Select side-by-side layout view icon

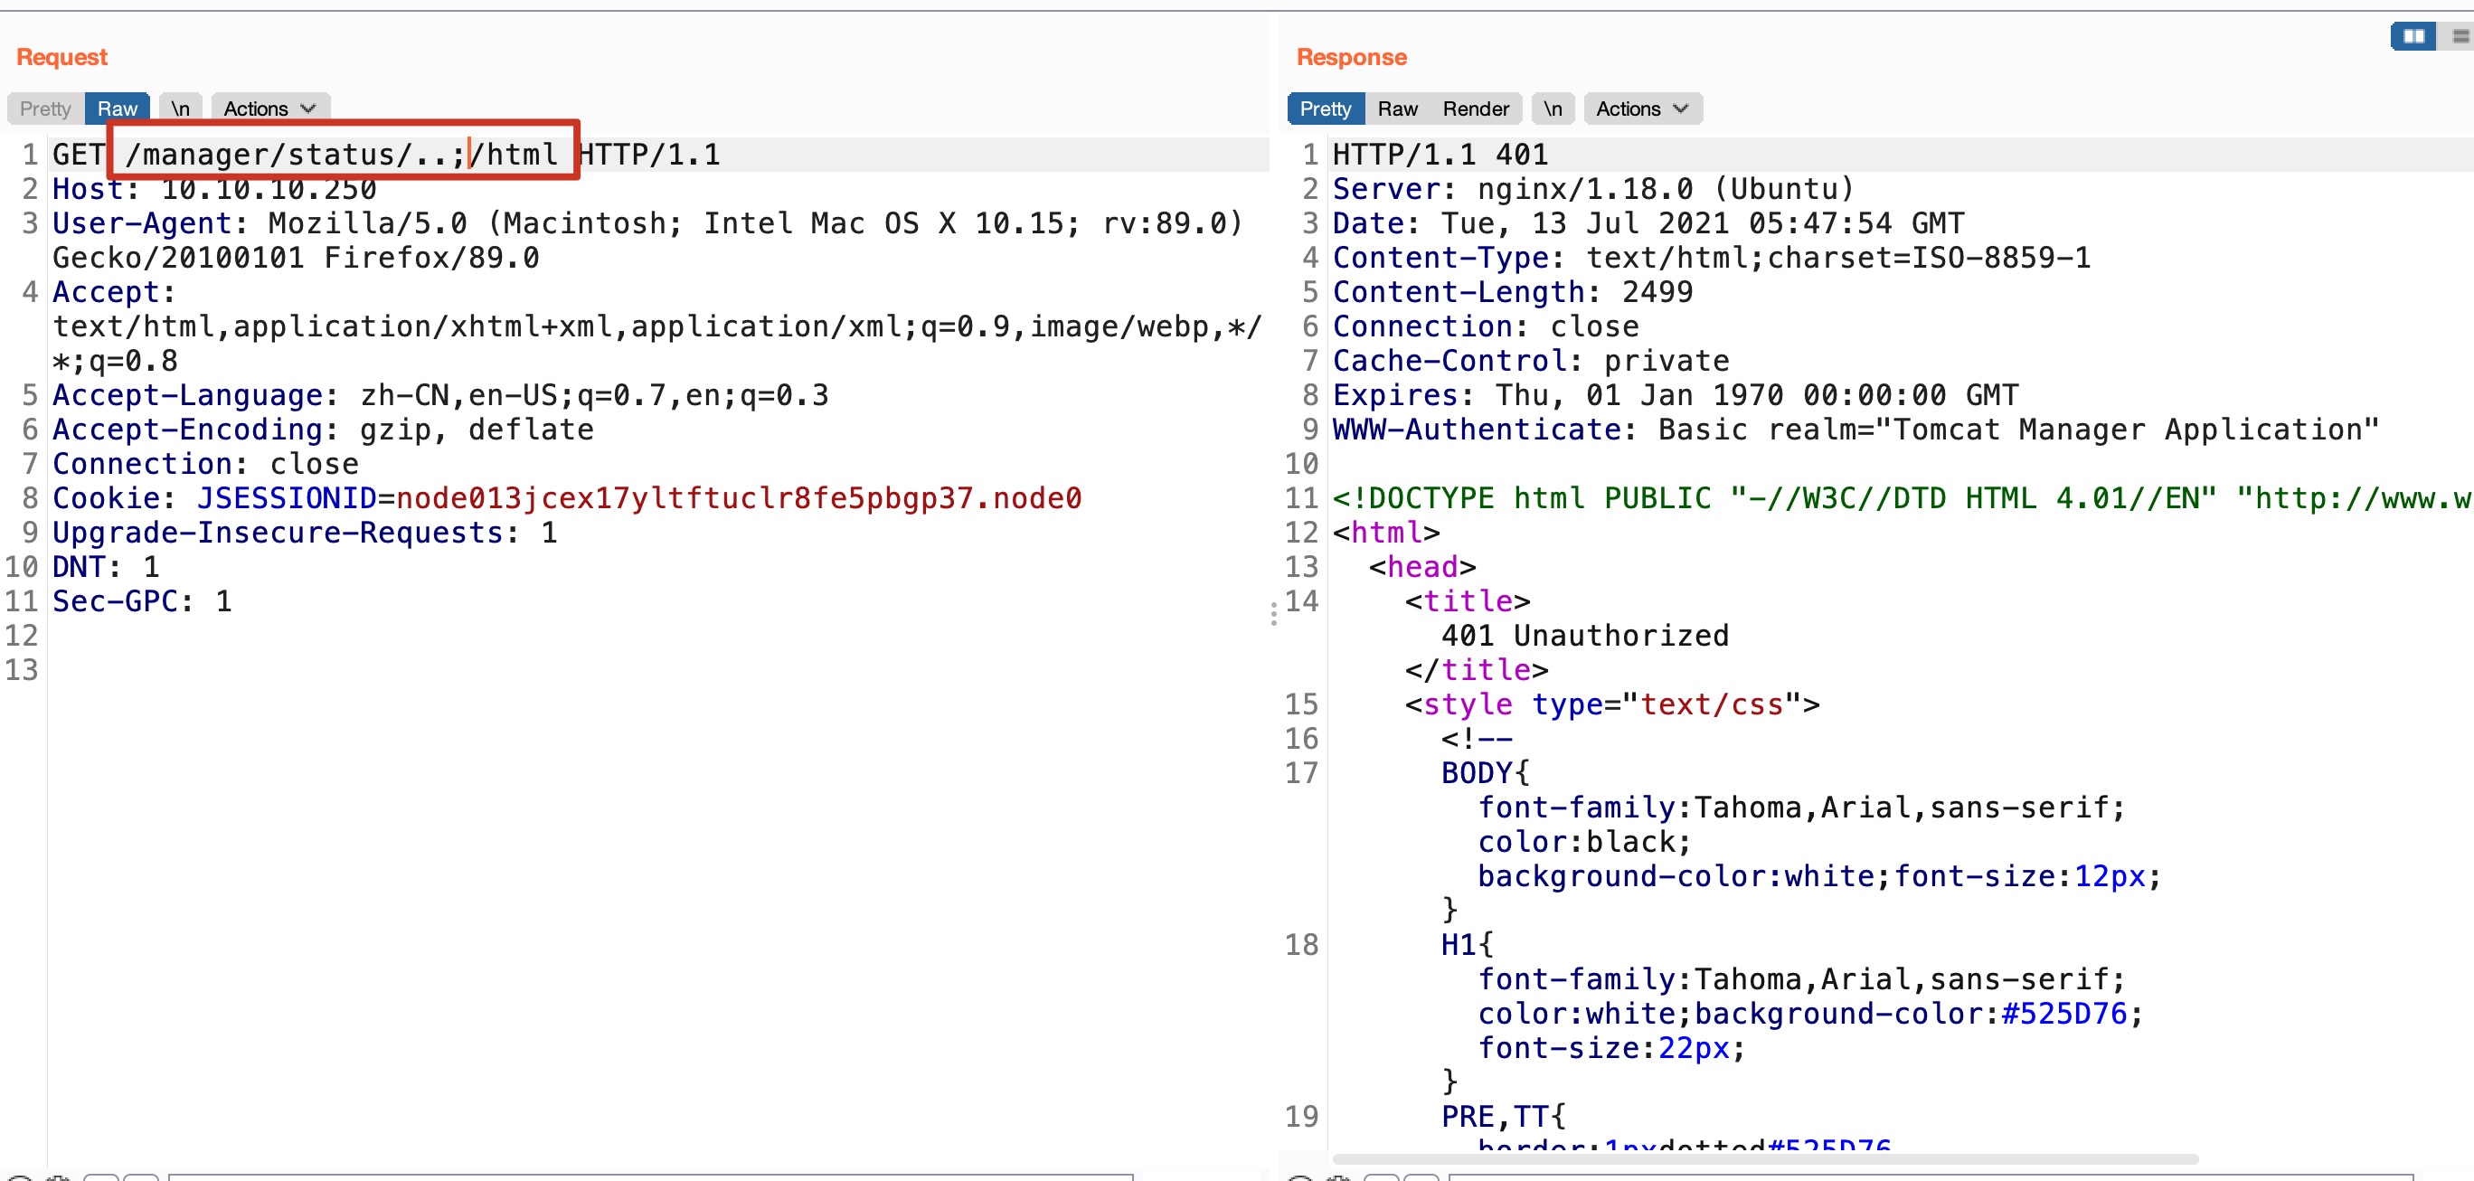tap(2413, 36)
